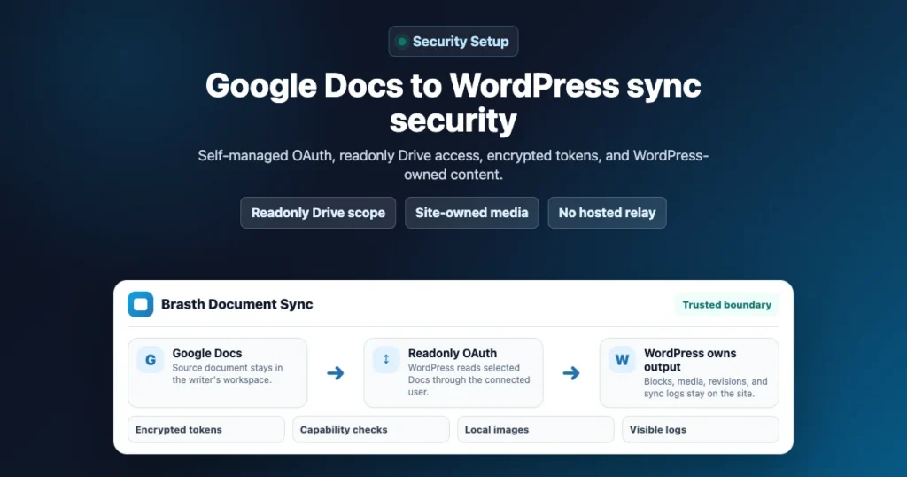Select the Capability checks chip
Image resolution: width=907 pixels, height=477 pixels.
point(371,429)
